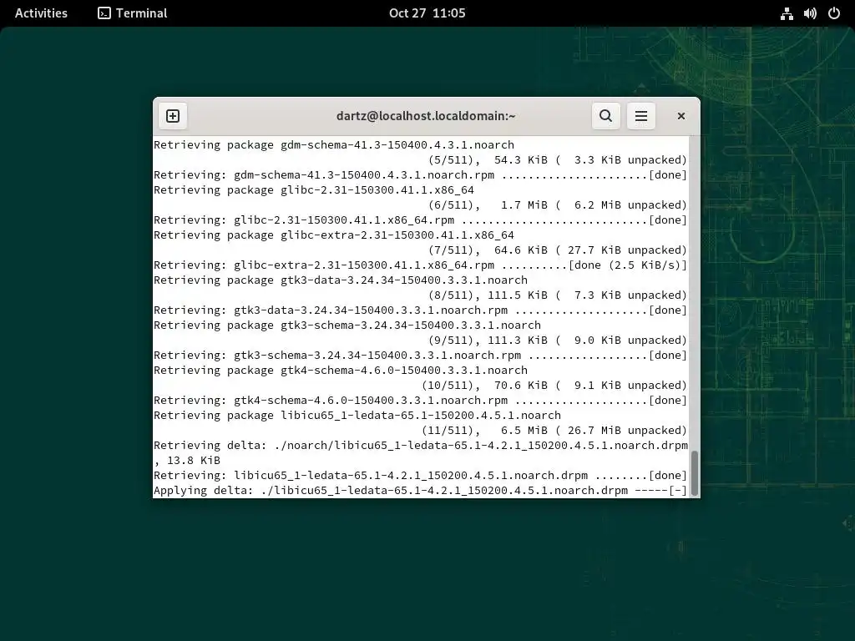Click the 'Applying delta:' line
The height and width of the screenshot is (641, 855).
(421, 491)
